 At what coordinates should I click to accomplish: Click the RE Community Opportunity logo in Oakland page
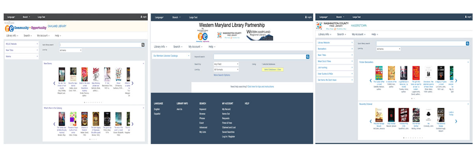click(x=26, y=27)
